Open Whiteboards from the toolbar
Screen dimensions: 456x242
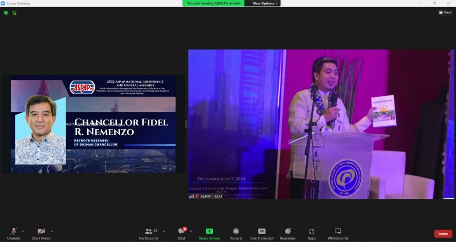click(x=338, y=231)
